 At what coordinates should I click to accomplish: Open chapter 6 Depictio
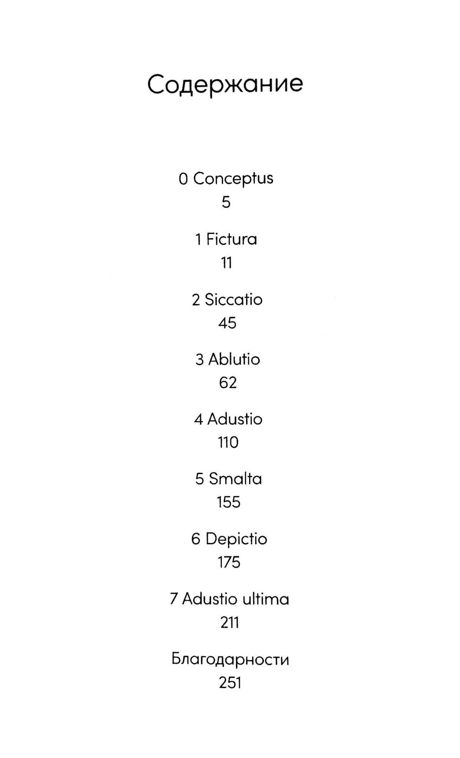tap(229, 539)
